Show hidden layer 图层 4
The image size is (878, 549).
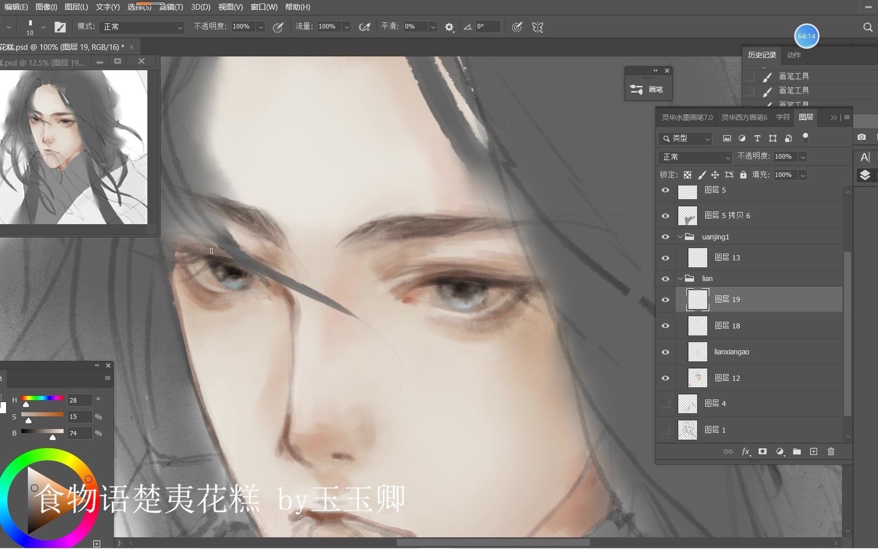[666, 404]
